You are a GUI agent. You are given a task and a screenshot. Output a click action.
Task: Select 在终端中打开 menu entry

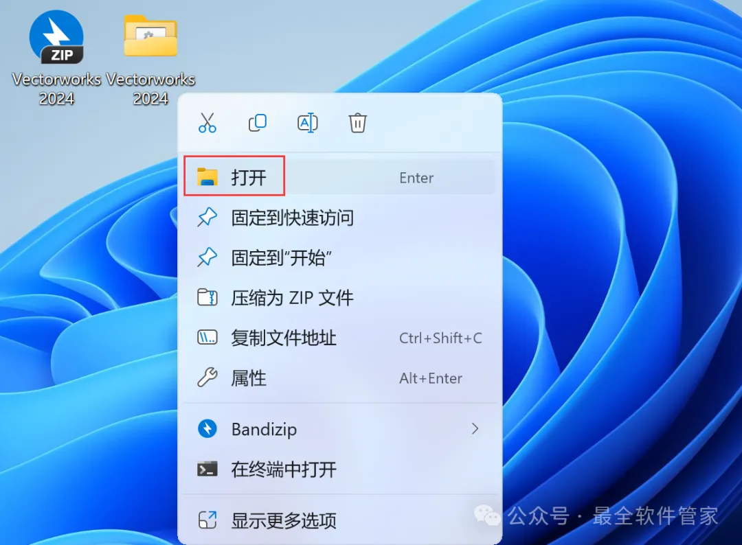(339, 469)
